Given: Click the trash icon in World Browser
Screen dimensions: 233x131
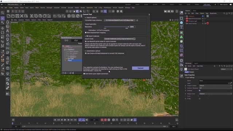Looking at the screenshot, I should click(x=66, y=73).
